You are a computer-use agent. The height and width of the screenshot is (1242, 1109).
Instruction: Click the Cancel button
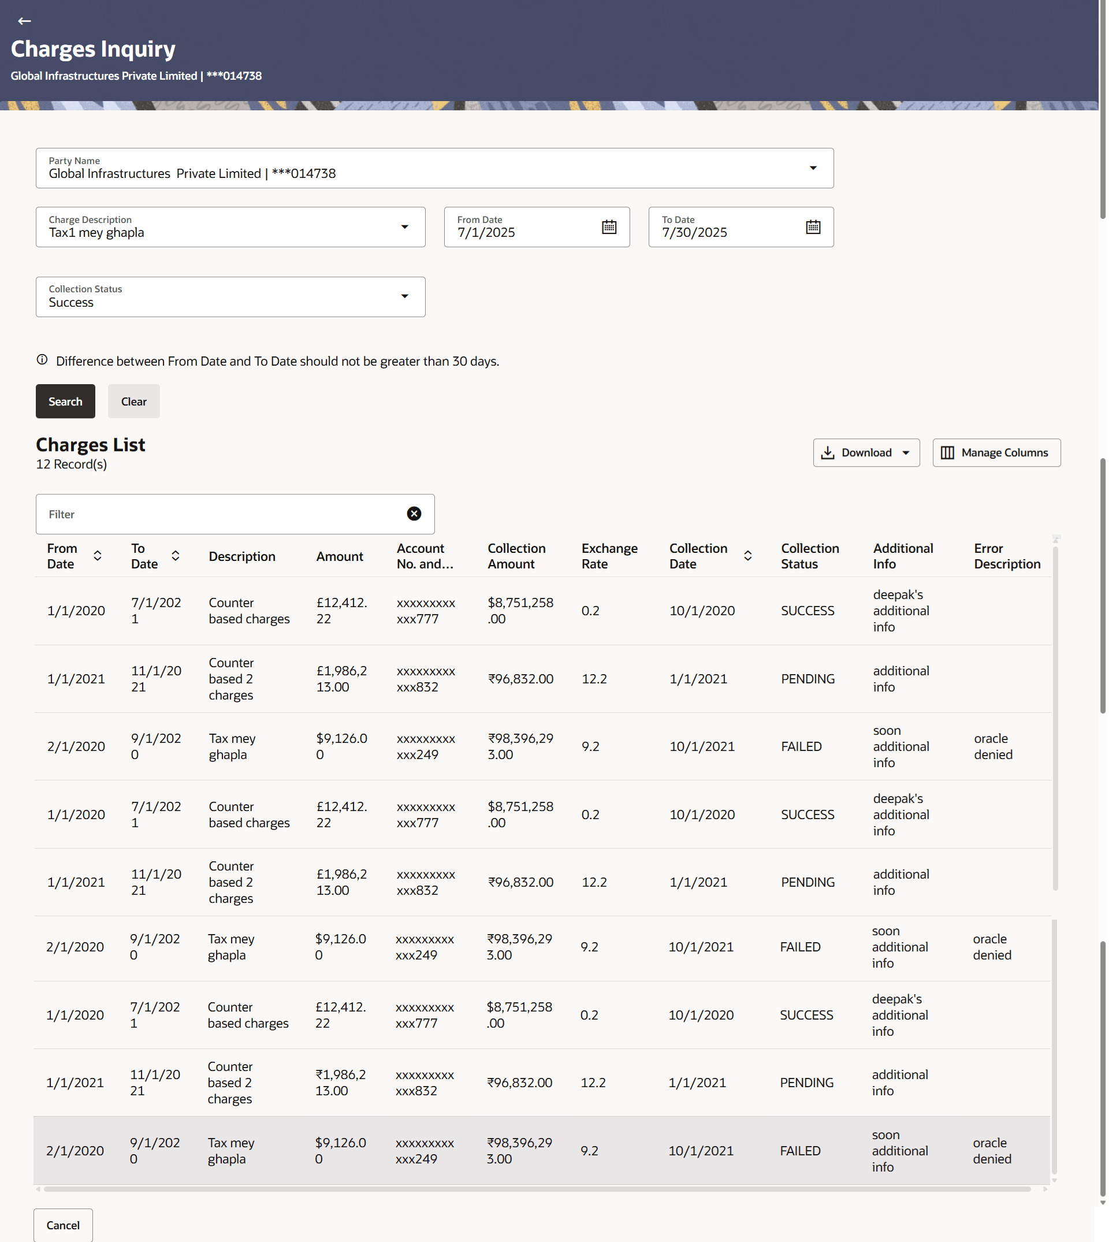[64, 1225]
